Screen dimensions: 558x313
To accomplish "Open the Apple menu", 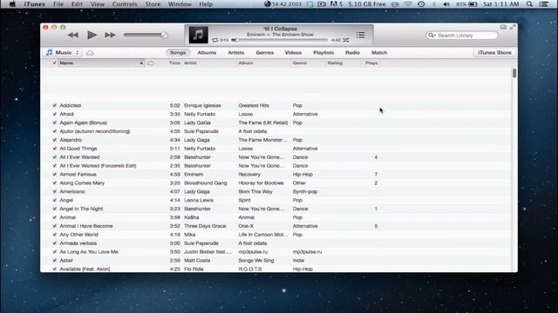I will tap(12, 4).
